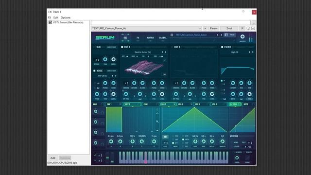Viewport: 311px width, 175px height.
Task: Select next noise sample arrow by ARP white
Action: click(116, 76)
